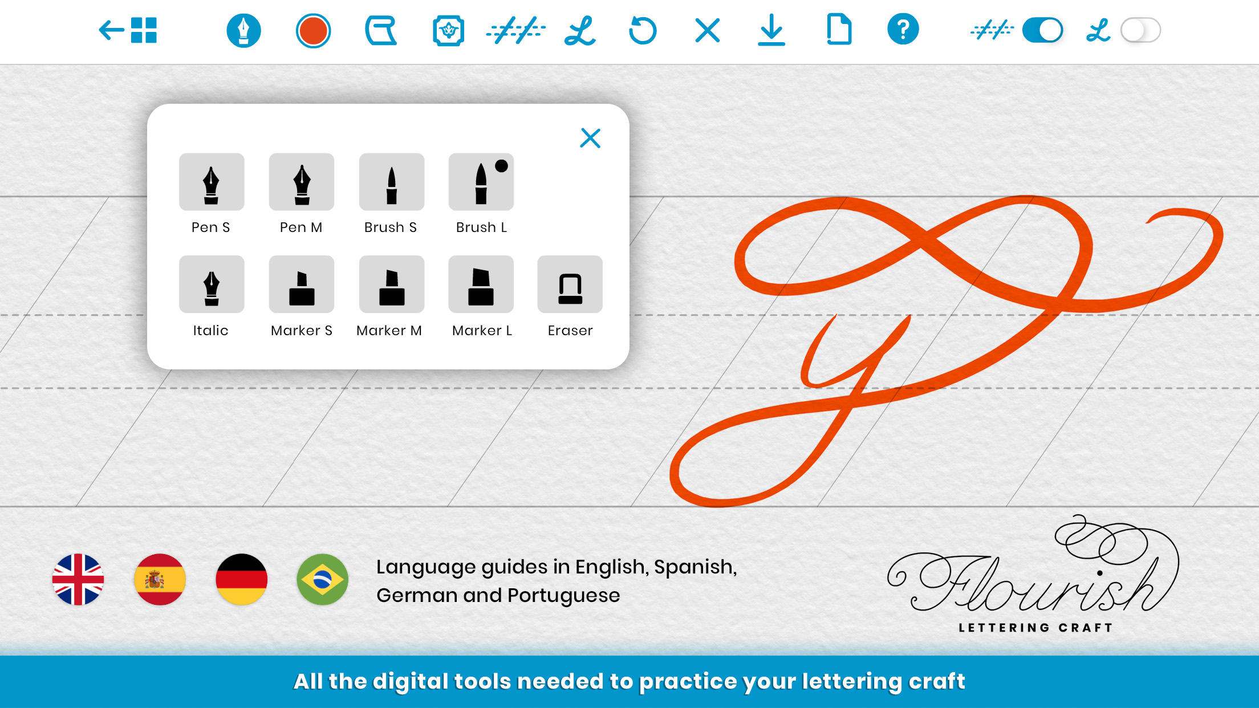Close the pen selection popup
The width and height of the screenshot is (1259, 708).
point(590,138)
